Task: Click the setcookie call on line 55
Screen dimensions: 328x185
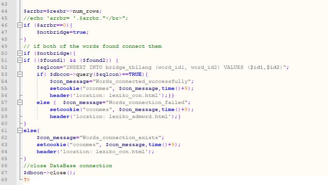Action: point(122,89)
